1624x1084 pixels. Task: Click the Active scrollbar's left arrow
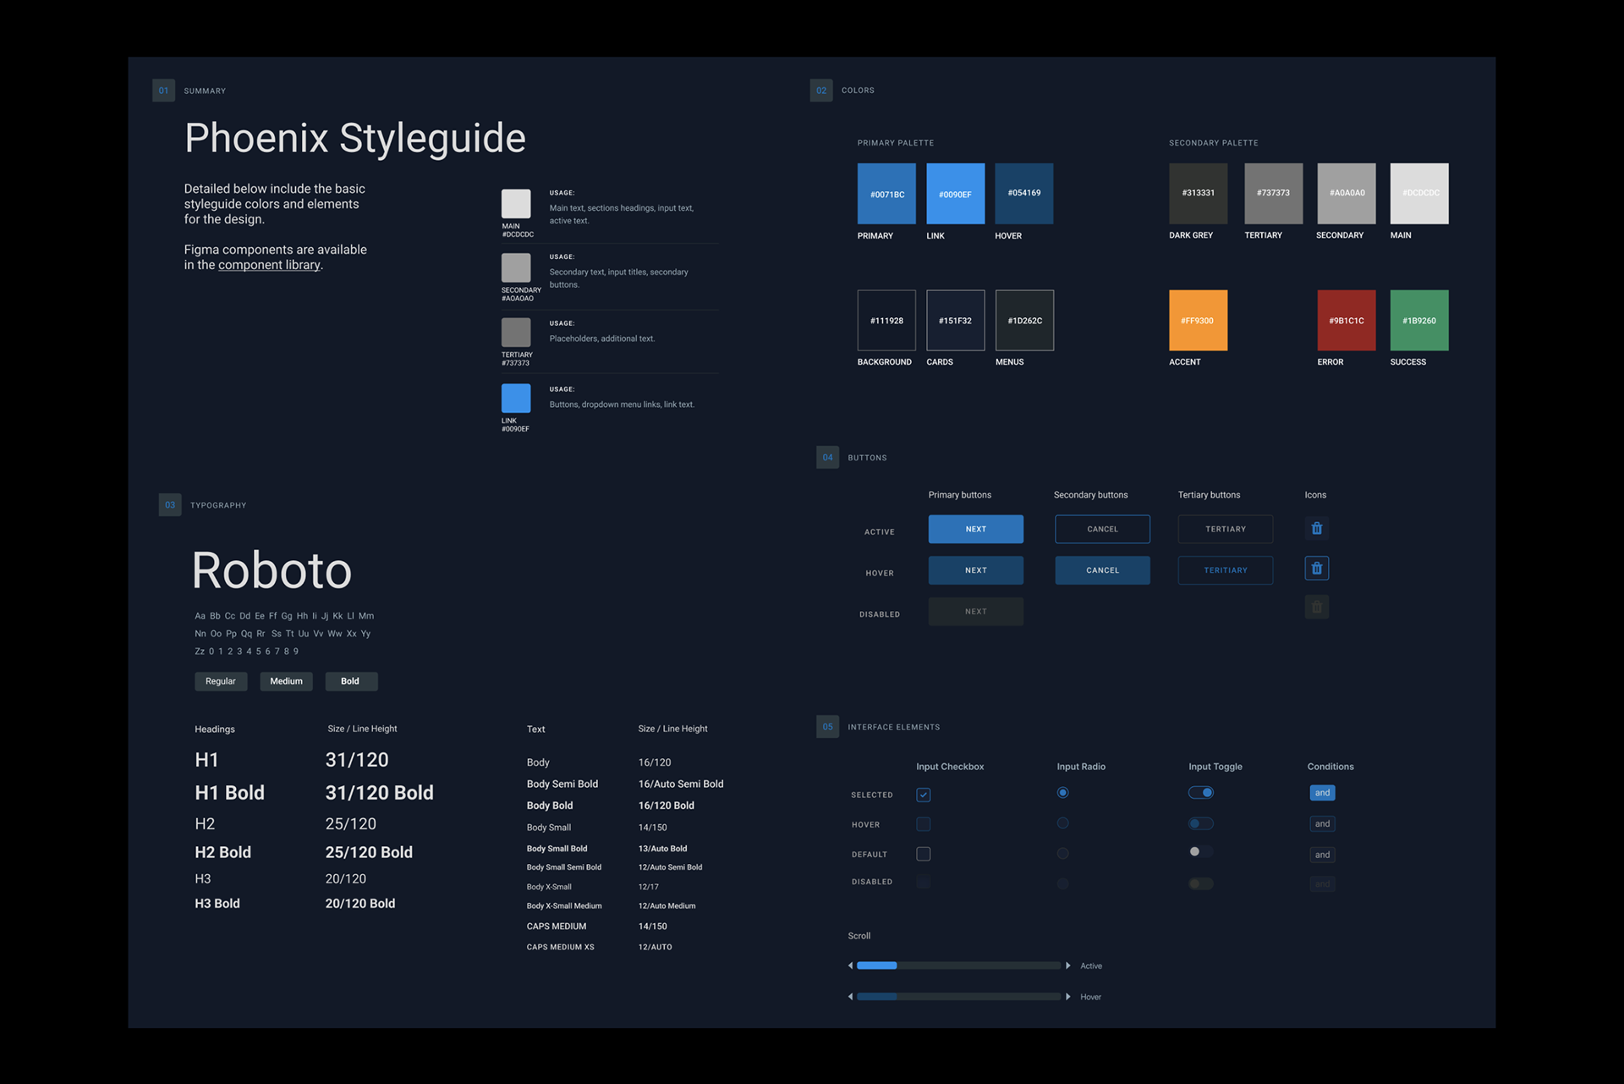[x=850, y=966]
